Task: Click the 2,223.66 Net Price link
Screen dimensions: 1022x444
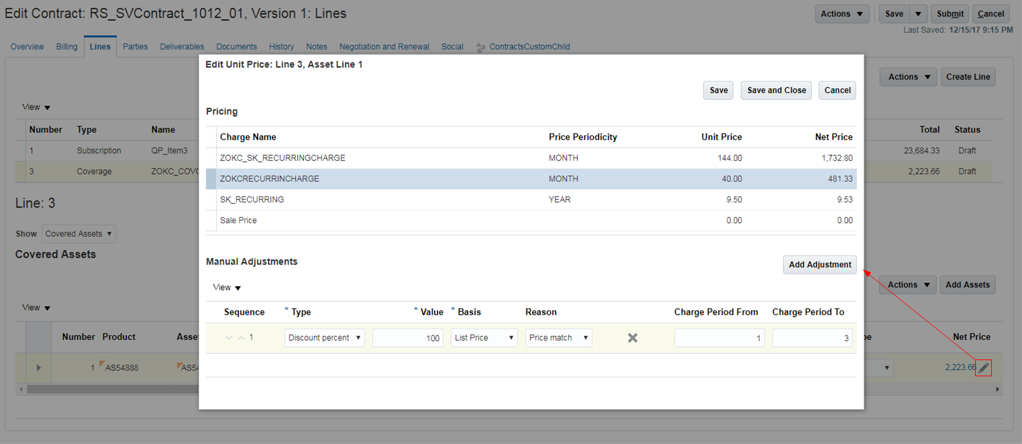Action: click(960, 368)
